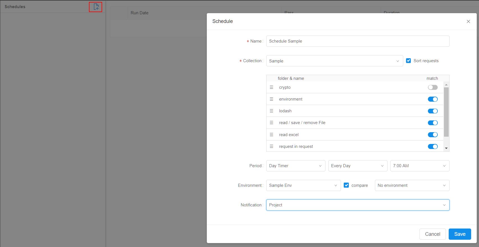Click drag handle icon for lodash row

271,111
